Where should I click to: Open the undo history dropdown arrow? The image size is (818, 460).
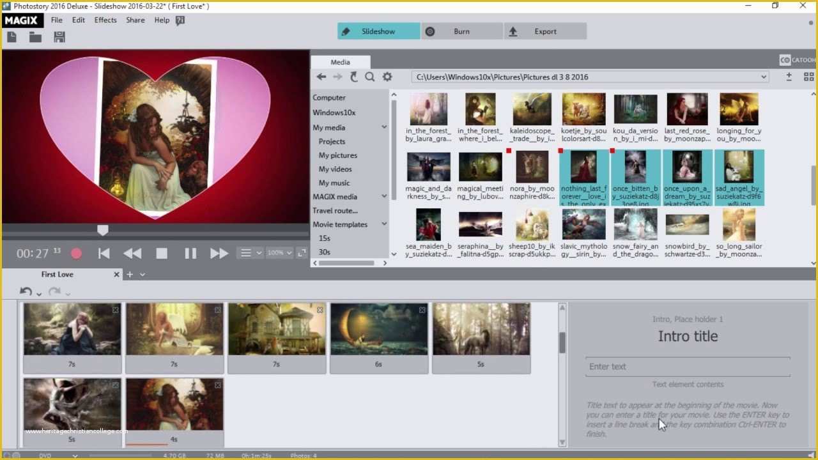[39, 295]
